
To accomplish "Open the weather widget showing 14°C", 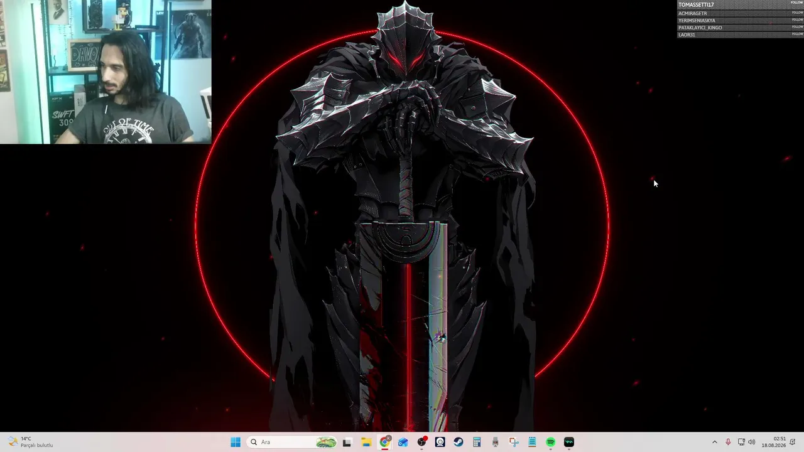I will click(30, 442).
